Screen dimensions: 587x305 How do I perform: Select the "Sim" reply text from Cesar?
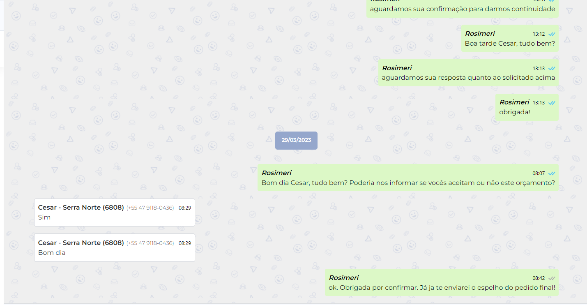[x=44, y=217]
